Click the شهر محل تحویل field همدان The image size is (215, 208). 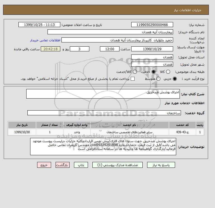coord(152,64)
